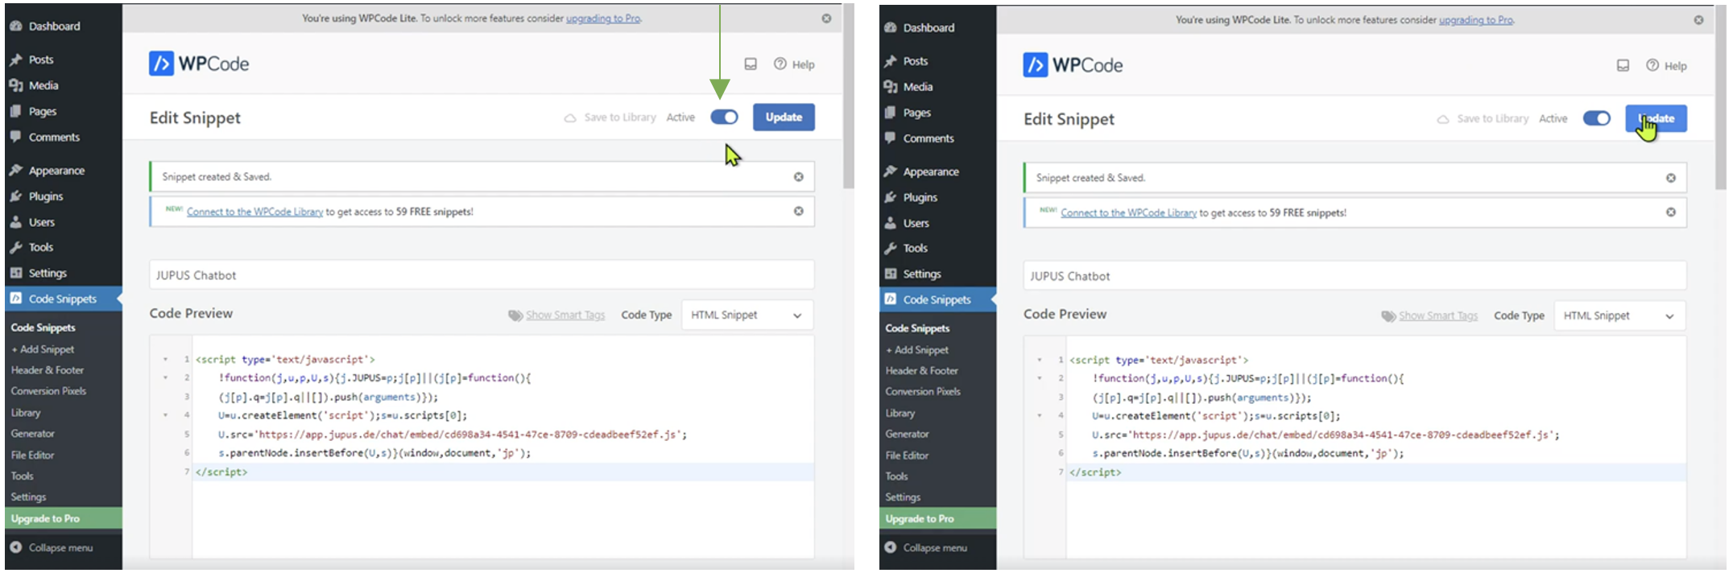Open Dashboard icon in right window sidebar
The width and height of the screenshot is (1733, 573).
tap(890, 27)
